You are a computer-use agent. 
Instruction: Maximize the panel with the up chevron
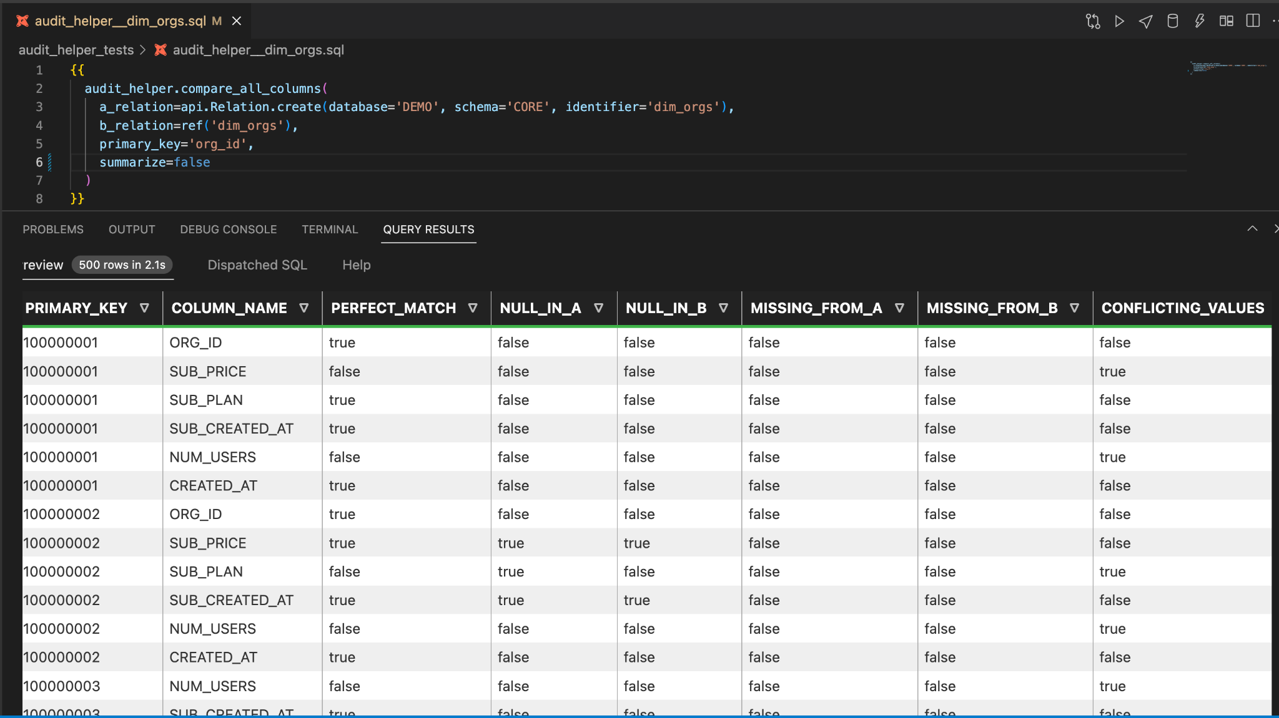point(1252,229)
